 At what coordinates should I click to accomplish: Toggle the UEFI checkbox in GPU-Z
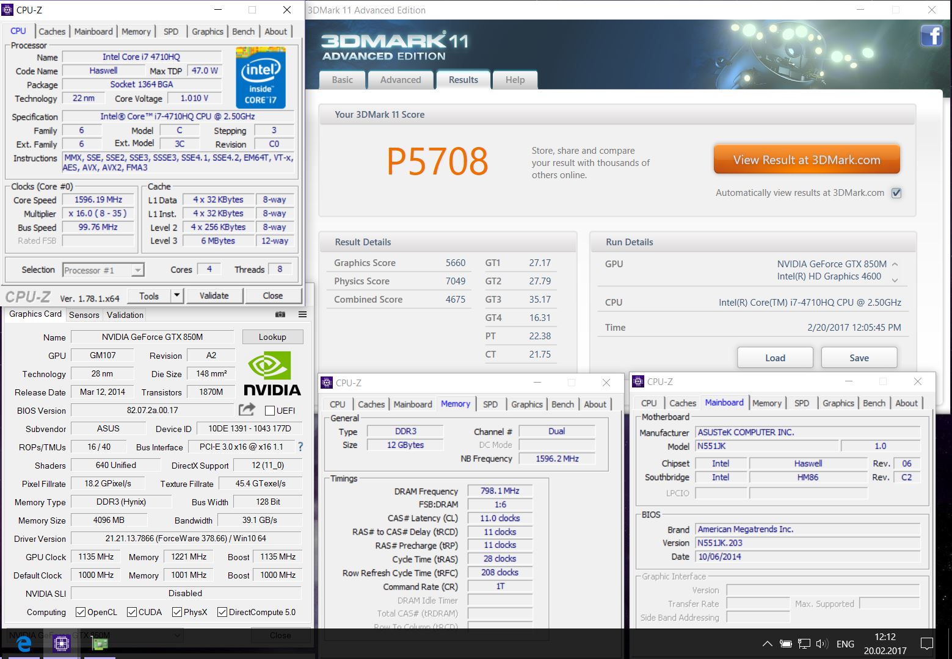[x=269, y=410]
